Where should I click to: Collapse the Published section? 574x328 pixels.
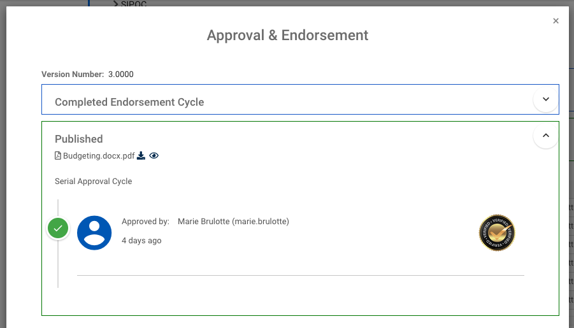545,136
